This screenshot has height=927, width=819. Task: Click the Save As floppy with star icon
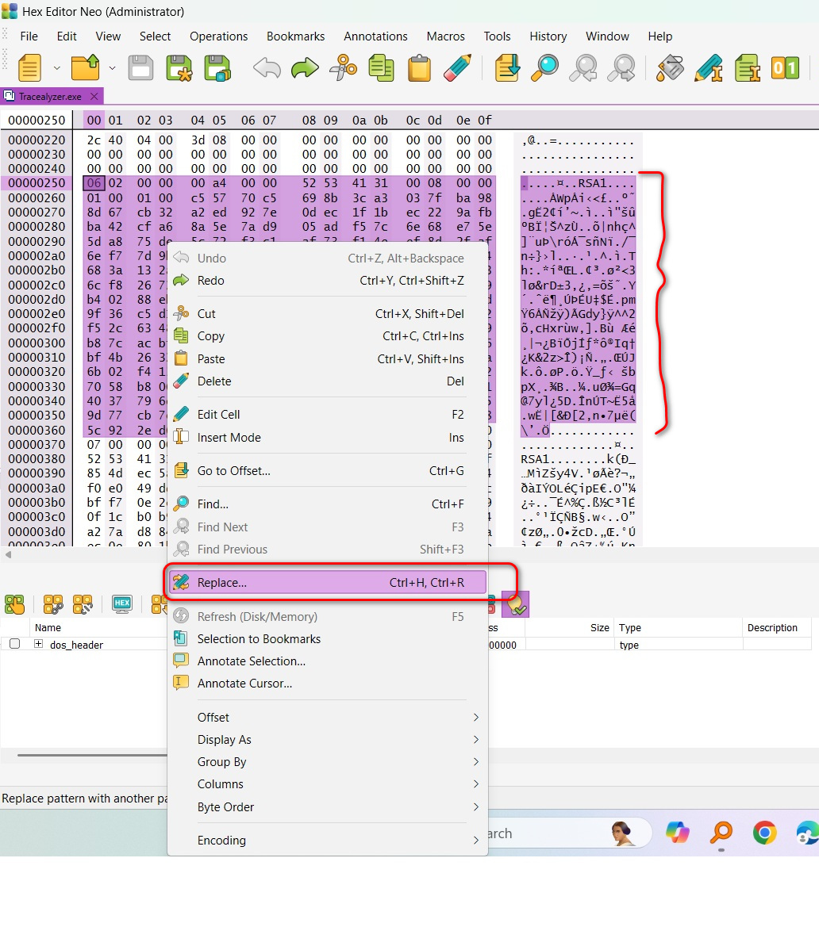[179, 68]
